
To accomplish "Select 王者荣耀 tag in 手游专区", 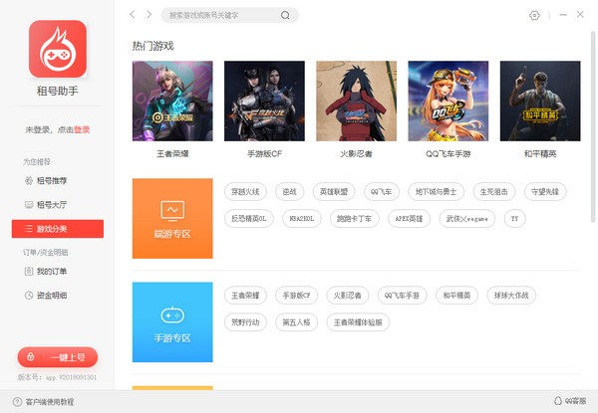I will [245, 296].
